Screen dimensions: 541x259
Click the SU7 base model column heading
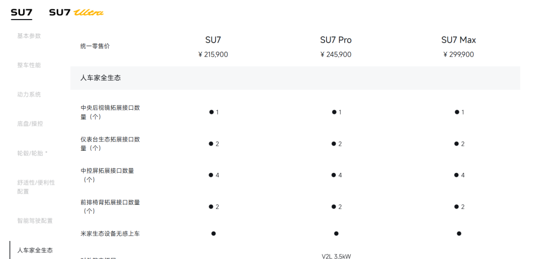(x=213, y=40)
